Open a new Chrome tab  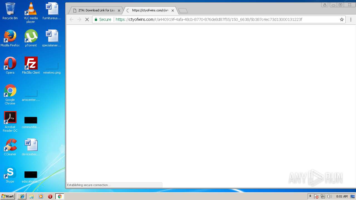(183, 11)
